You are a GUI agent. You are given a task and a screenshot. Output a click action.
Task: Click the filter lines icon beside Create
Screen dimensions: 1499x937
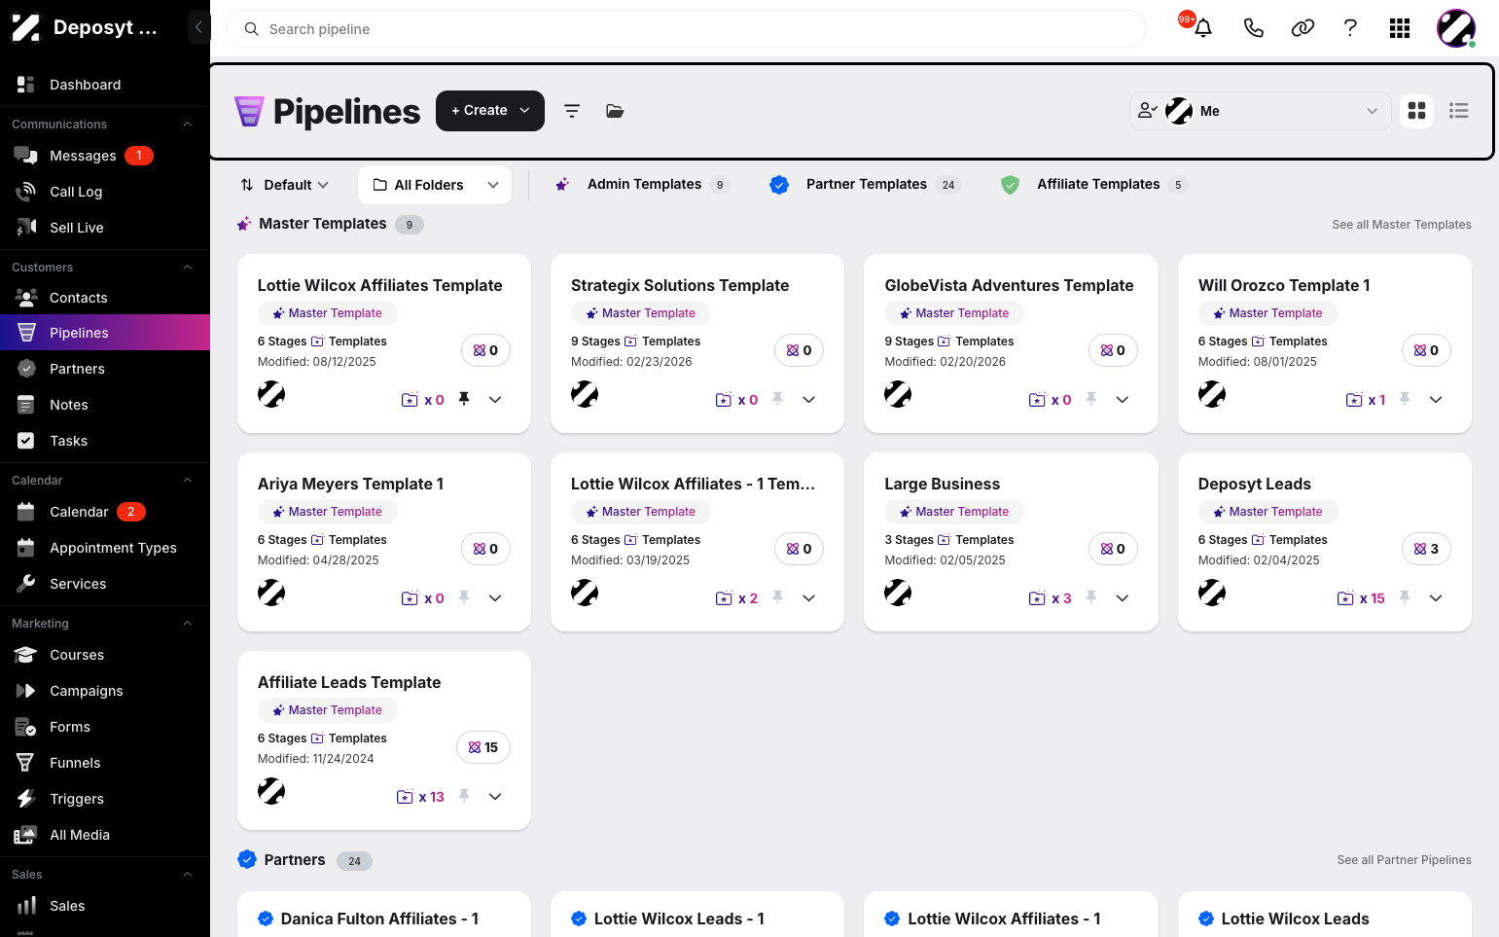coord(572,111)
